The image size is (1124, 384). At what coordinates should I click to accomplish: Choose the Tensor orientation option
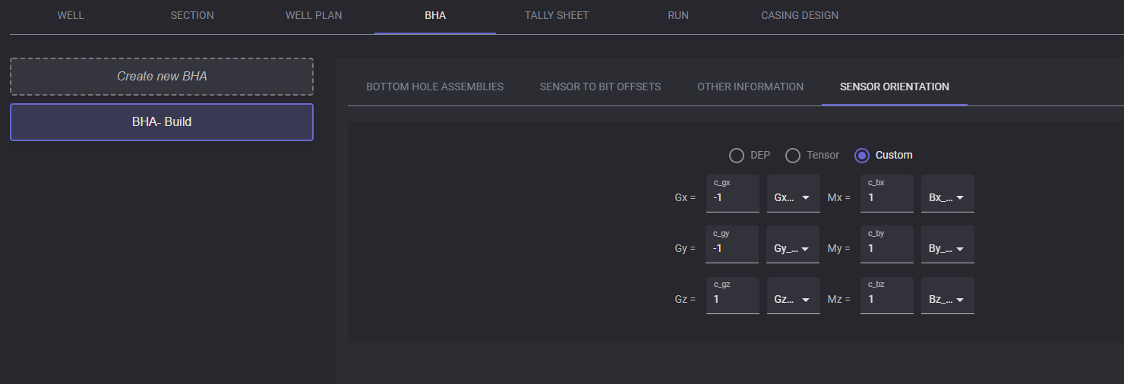793,156
